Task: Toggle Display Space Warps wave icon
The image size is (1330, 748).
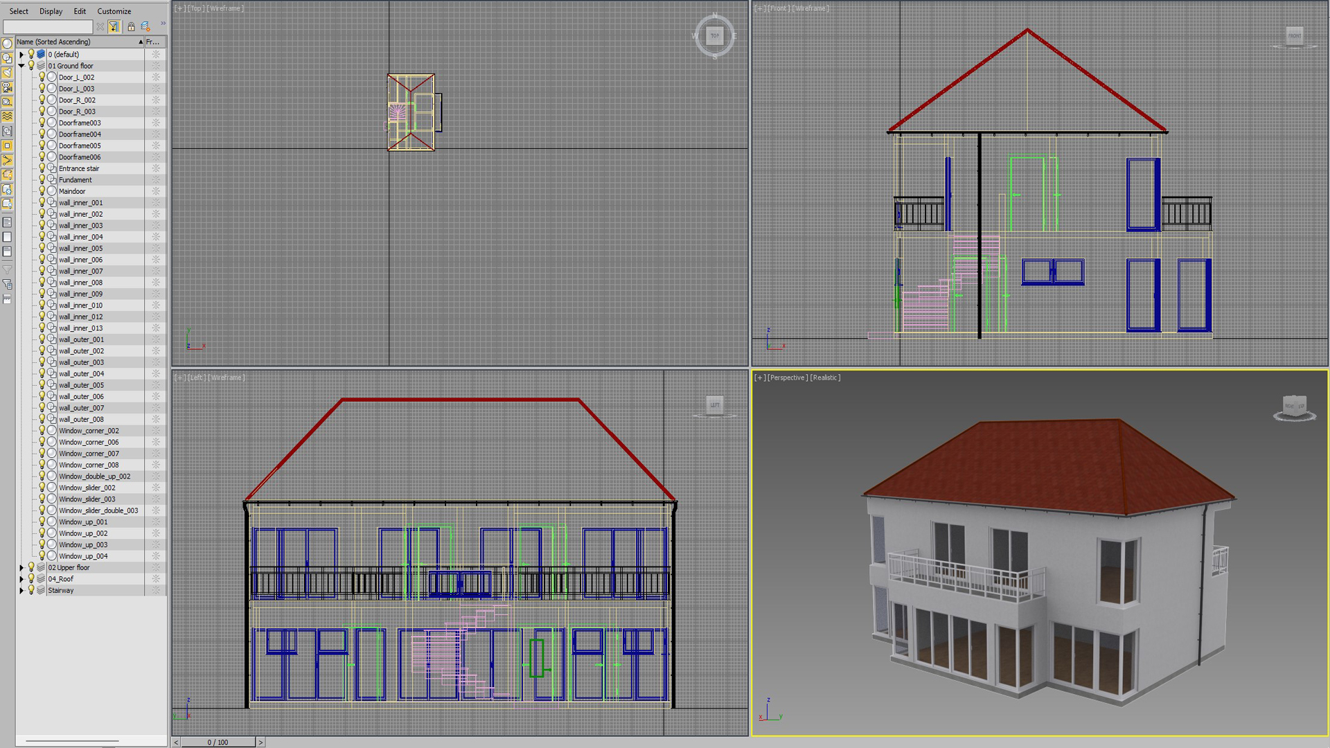Action: coord(7,116)
